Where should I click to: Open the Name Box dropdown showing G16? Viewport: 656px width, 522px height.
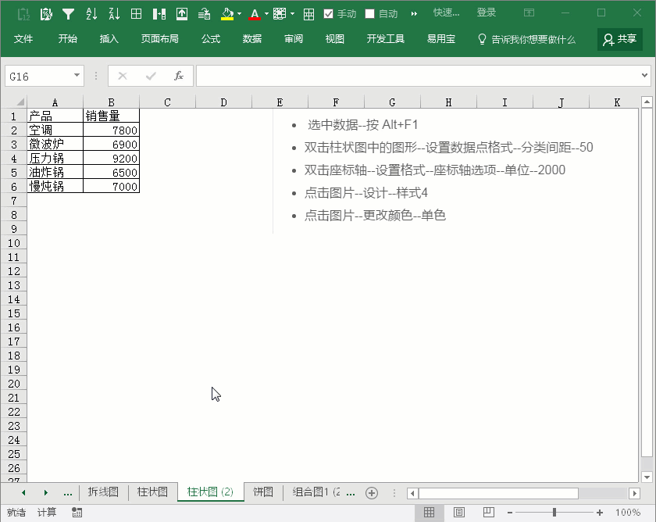pos(76,76)
